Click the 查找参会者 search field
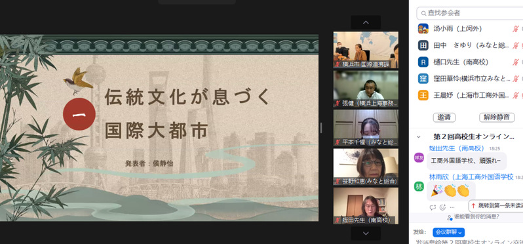 (470, 13)
